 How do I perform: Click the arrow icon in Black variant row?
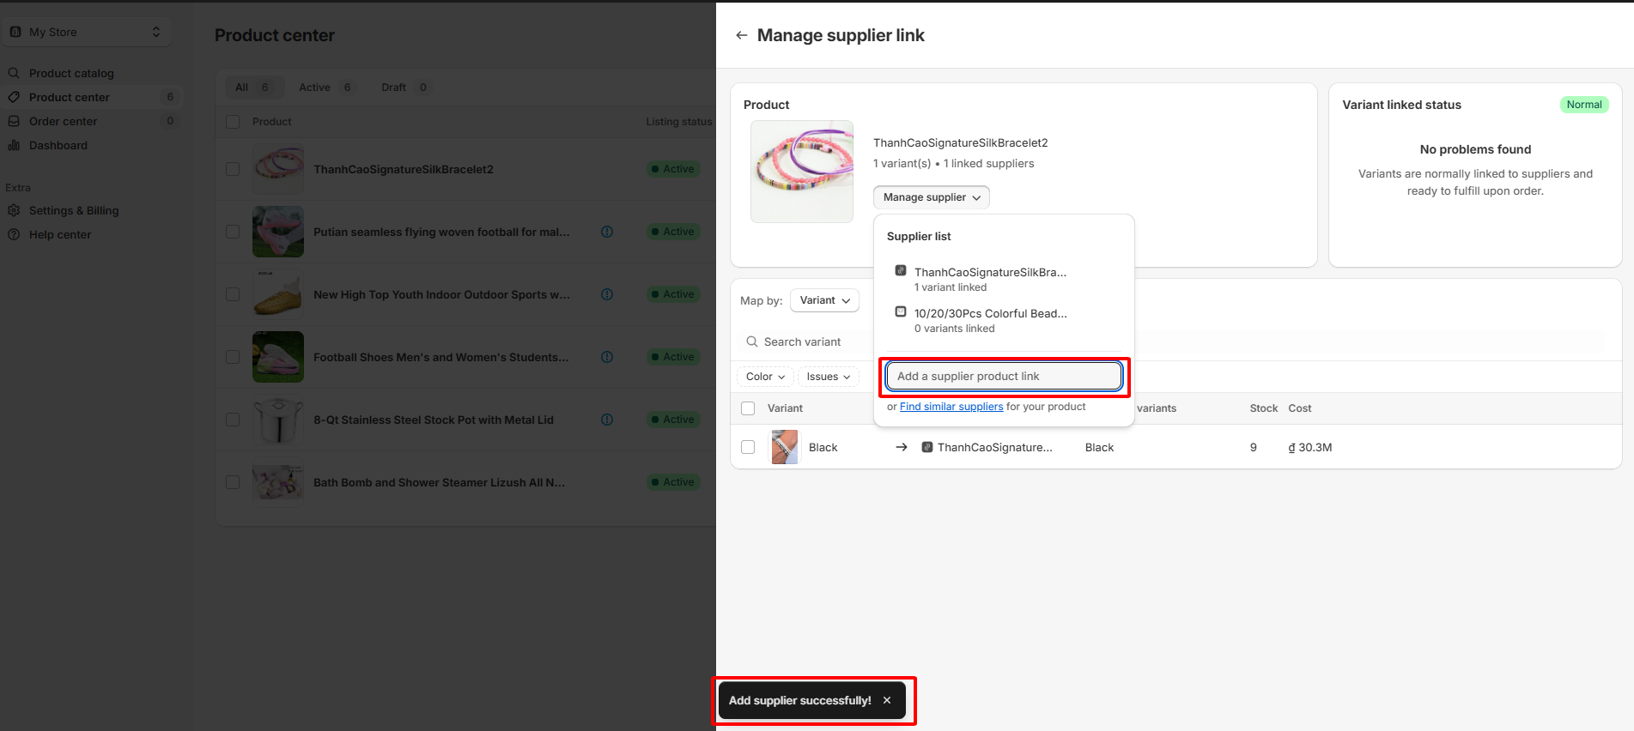[x=902, y=447]
